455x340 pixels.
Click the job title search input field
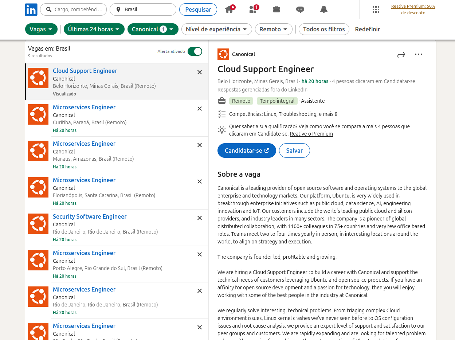(x=78, y=9)
